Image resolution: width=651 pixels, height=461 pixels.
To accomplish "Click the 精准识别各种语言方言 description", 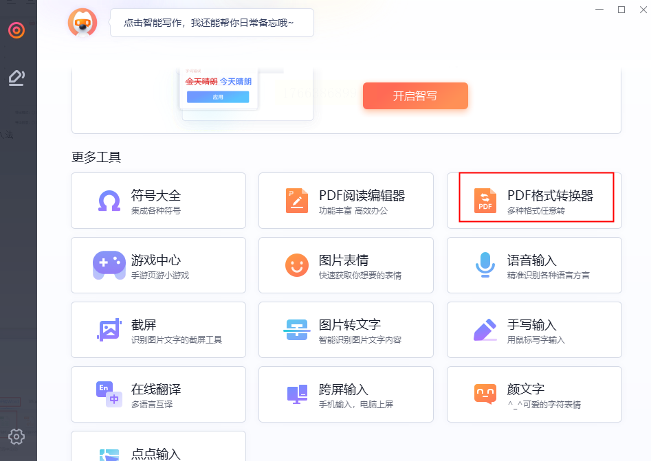I will coord(549,276).
